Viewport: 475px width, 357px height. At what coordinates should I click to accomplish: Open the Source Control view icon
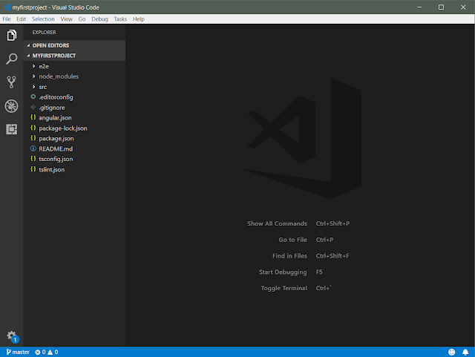[12, 82]
